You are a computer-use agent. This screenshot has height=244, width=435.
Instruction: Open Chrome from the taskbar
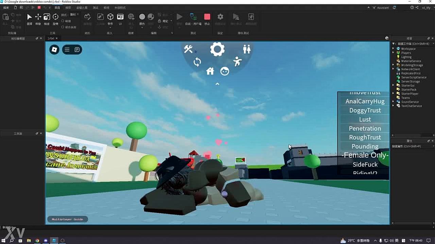click(37, 240)
